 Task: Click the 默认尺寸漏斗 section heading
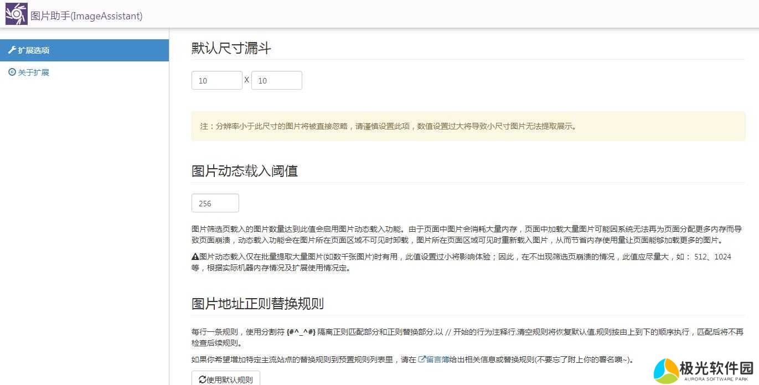click(231, 49)
